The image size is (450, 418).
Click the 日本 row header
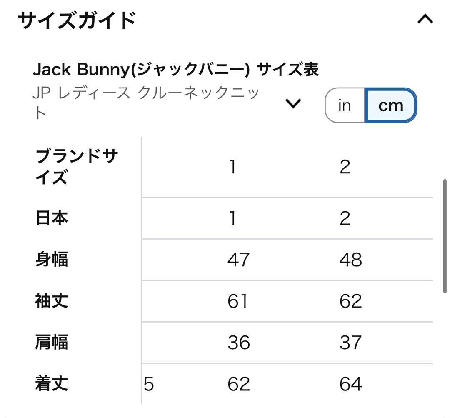(51, 218)
